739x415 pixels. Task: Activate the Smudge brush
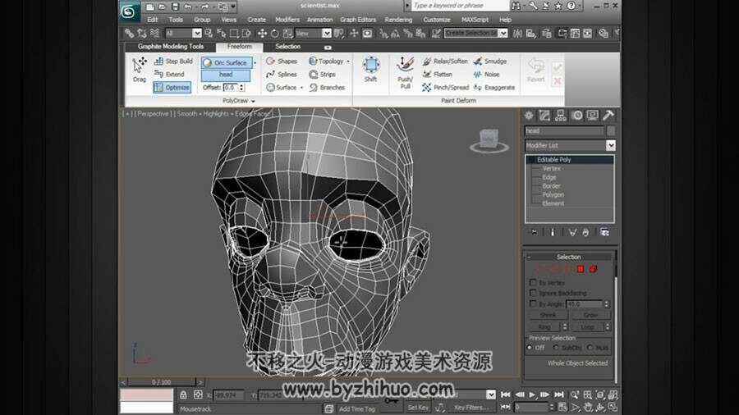[490, 62]
